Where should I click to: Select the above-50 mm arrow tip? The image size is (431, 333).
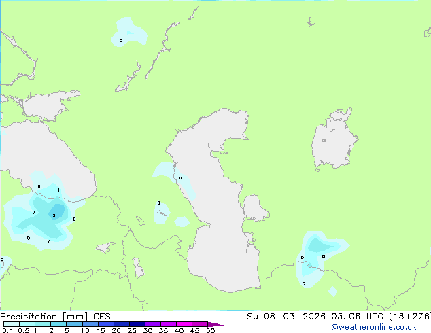pos(215,324)
